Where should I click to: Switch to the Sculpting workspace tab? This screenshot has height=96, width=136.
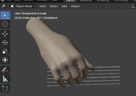[103, 1]
